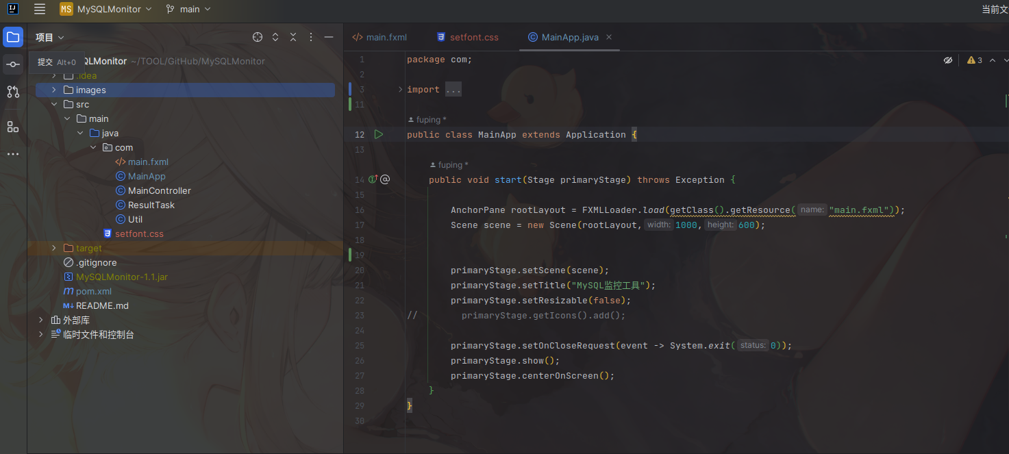This screenshot has width=1009, height=454.
Task: Collapse the java folder chevron
Action: click(80, 133)
